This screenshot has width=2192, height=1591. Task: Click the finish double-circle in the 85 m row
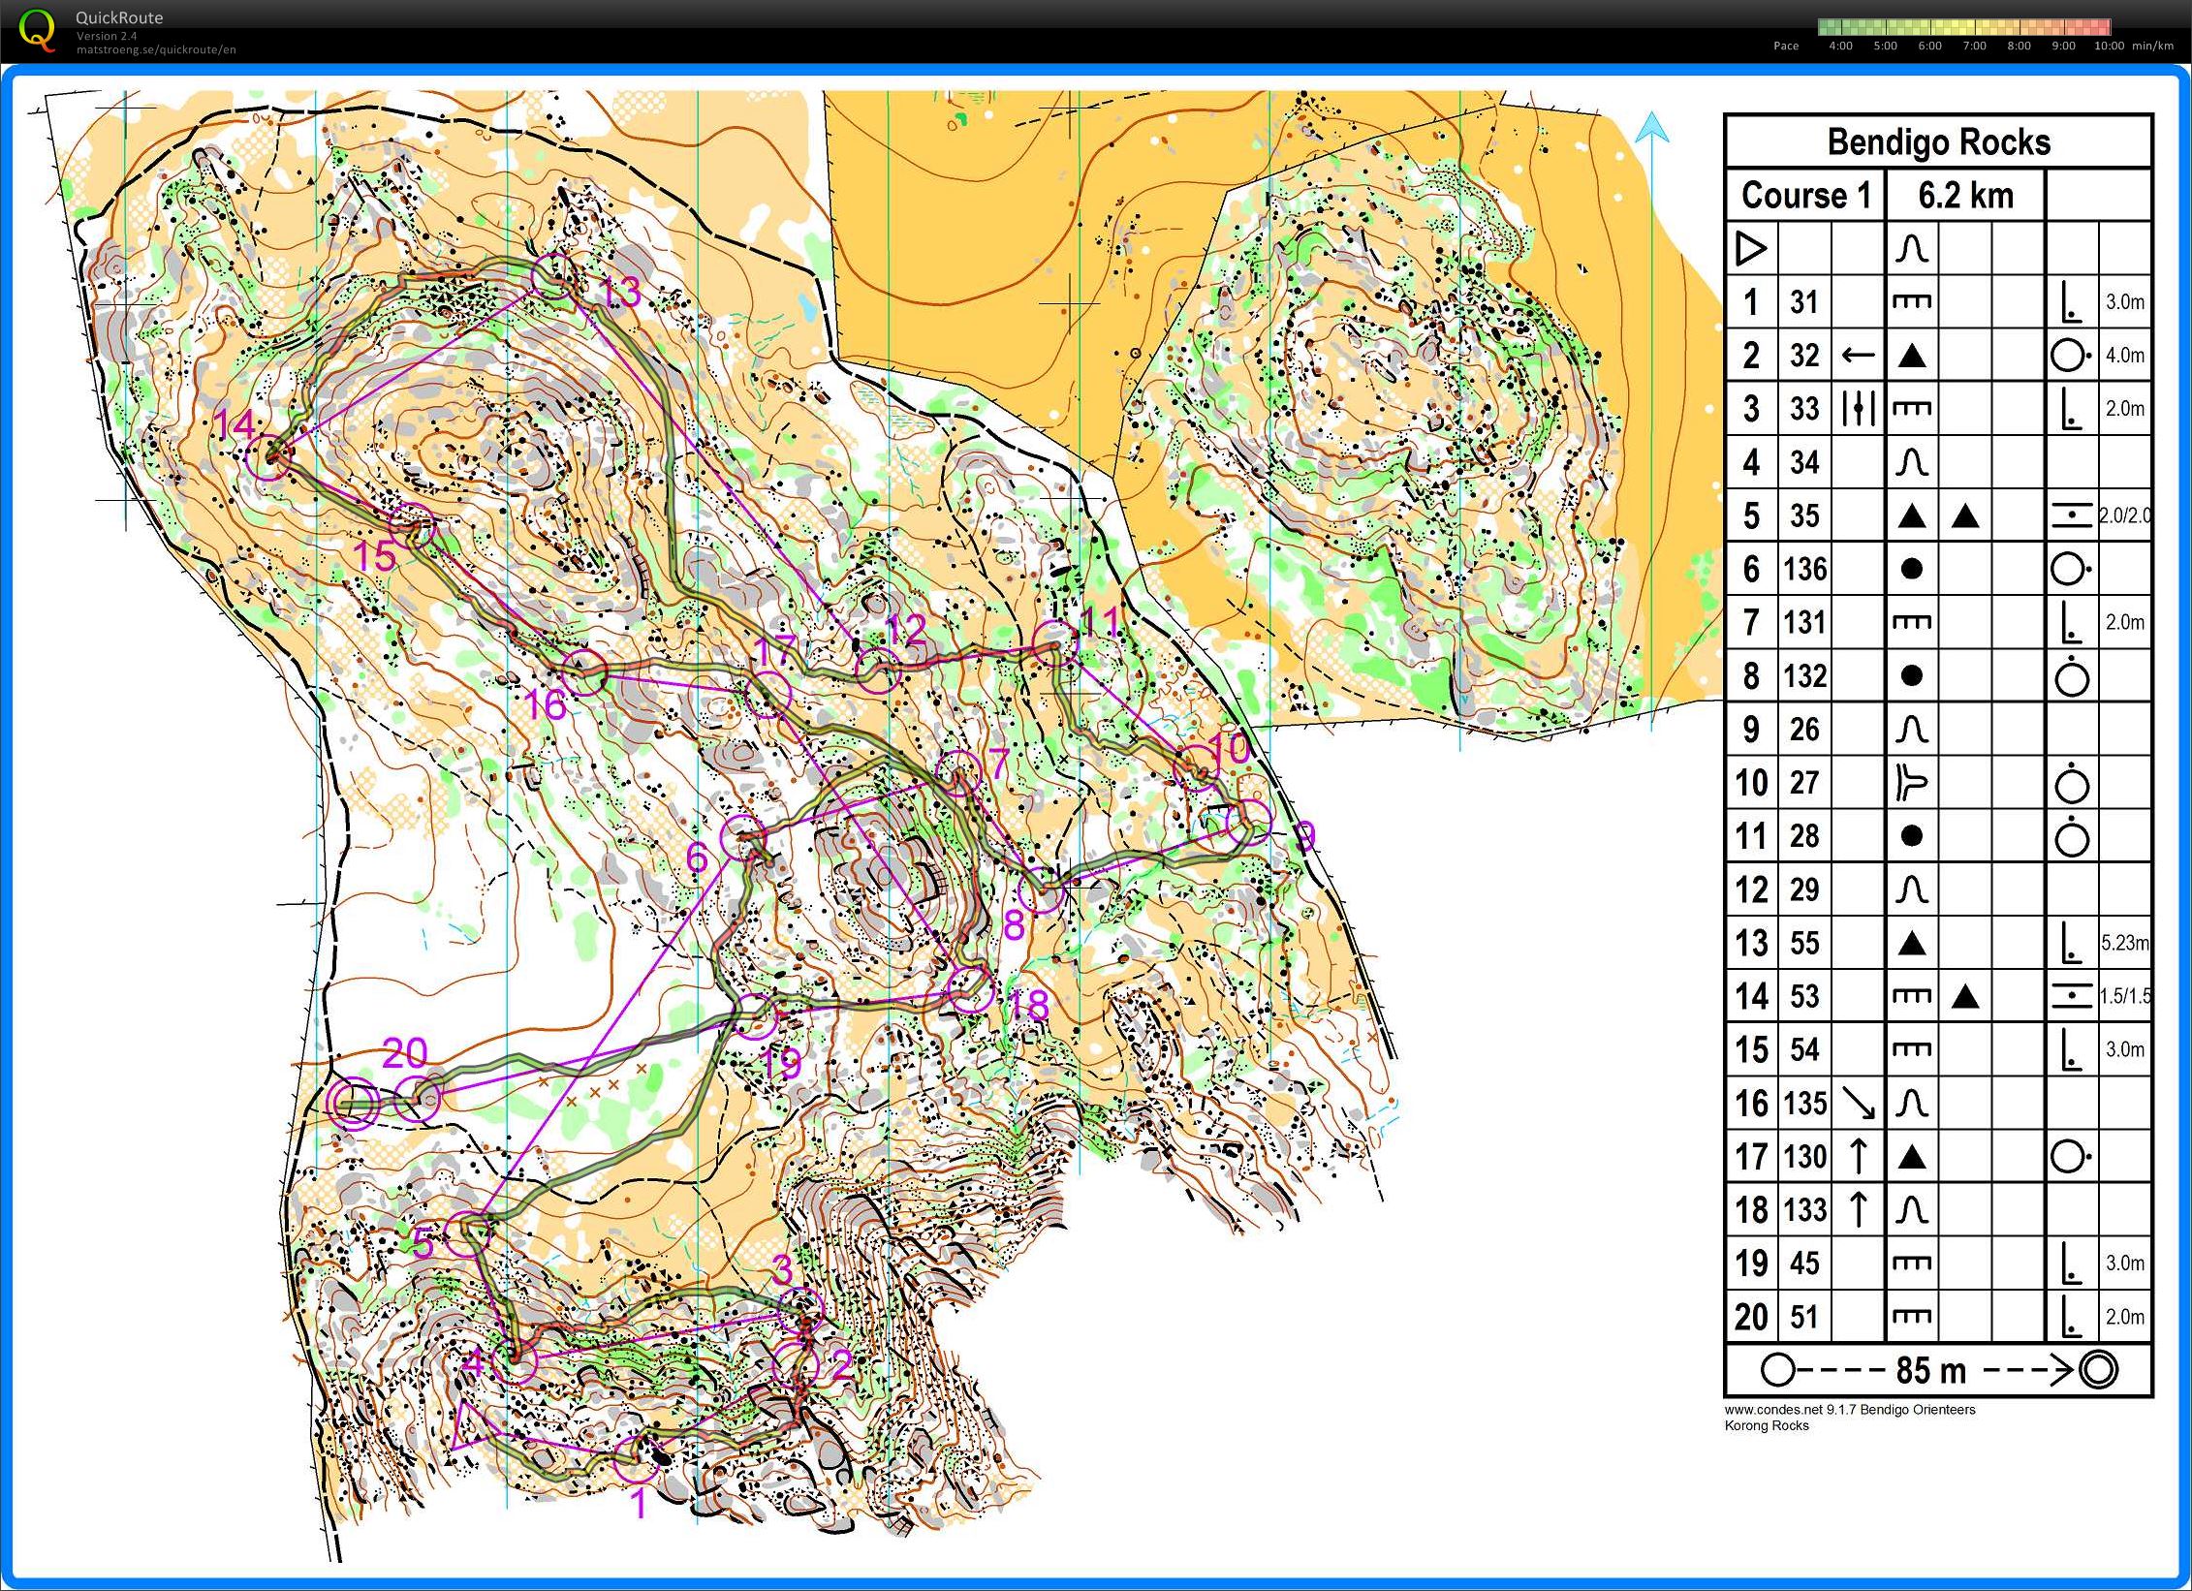coord(2098,1370)
